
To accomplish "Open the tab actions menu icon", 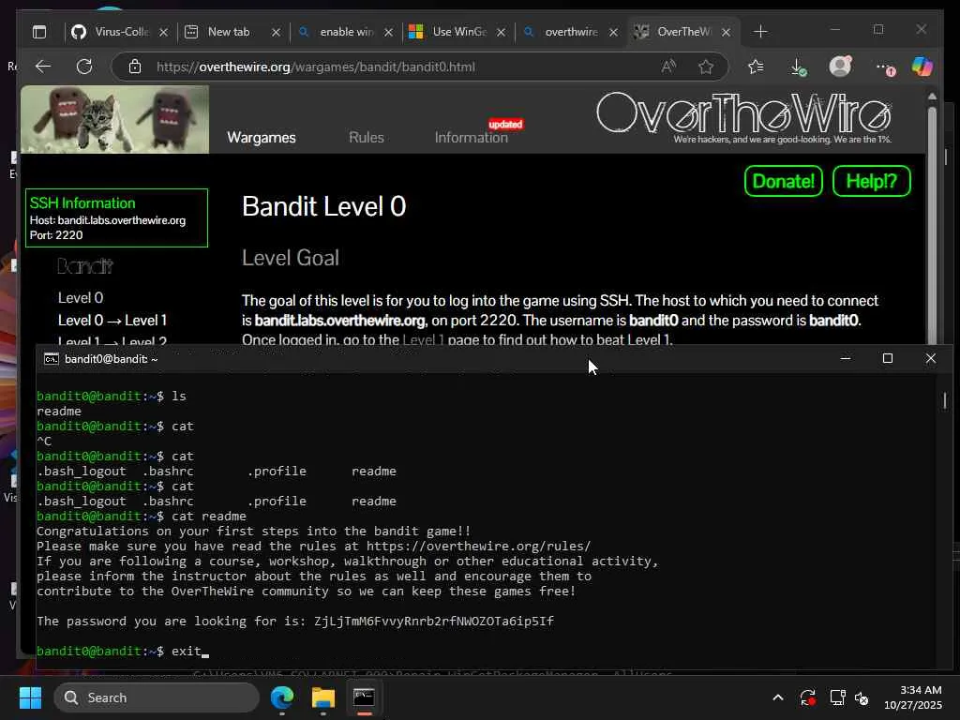I will 39,32.
